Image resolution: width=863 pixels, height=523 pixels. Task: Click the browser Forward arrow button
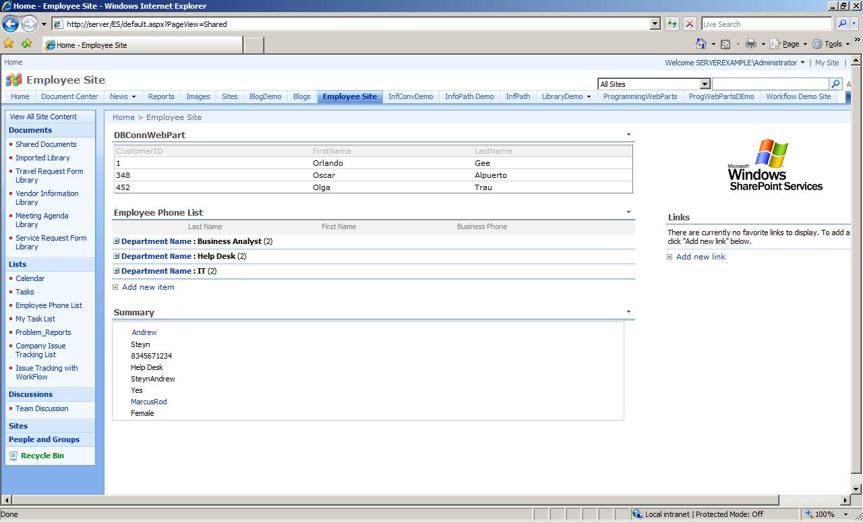pyautogui.click(x=28, y=24)
